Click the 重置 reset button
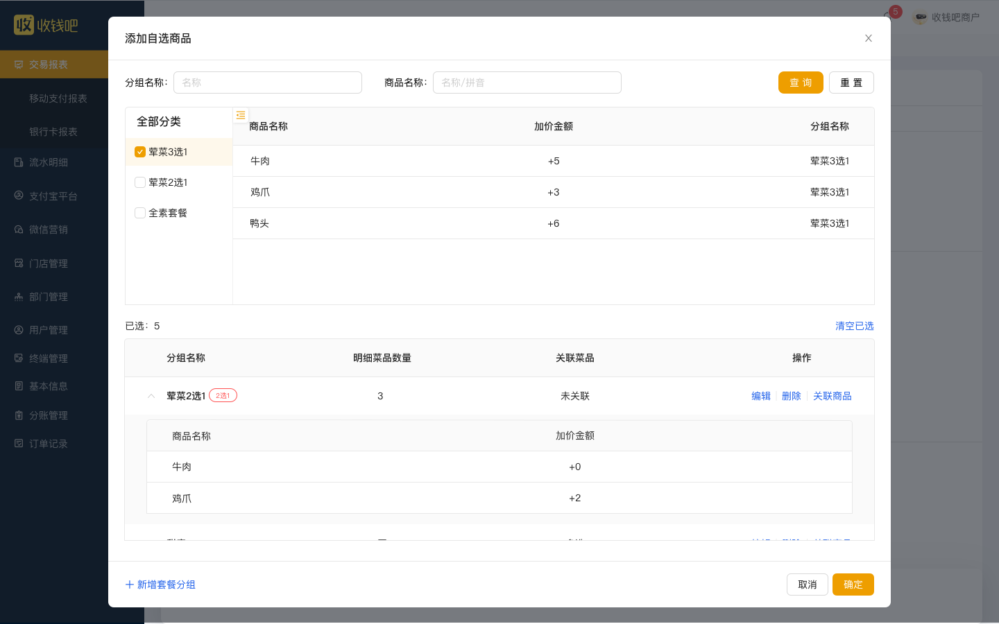Image resolution: width=999 pixels, height=624 pixels. coord(851,83)
